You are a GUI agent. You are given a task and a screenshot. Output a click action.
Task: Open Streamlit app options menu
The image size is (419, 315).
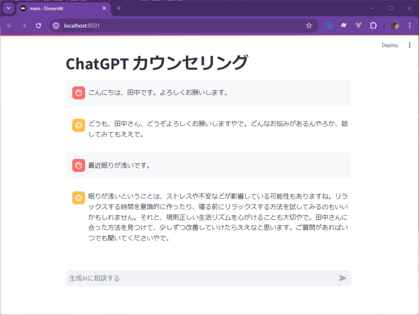pos(410,45)
